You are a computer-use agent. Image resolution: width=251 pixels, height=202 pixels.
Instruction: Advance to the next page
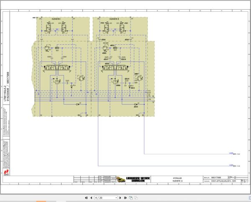120,198
